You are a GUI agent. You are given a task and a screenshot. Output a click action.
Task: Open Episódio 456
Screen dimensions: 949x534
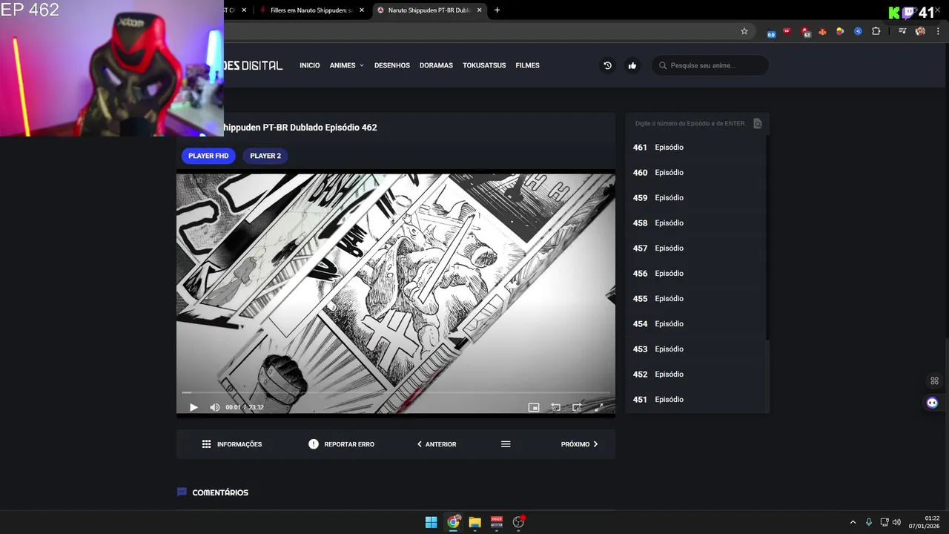695,274
